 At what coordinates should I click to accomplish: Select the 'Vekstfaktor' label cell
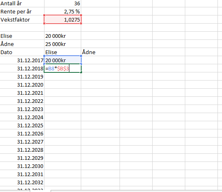(x=22, y=20)
